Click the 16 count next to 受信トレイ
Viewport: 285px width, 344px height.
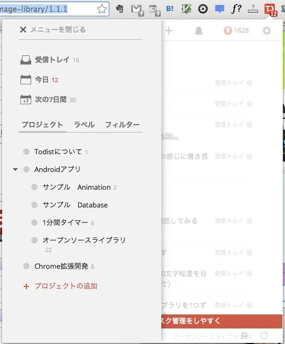[76, 60]
